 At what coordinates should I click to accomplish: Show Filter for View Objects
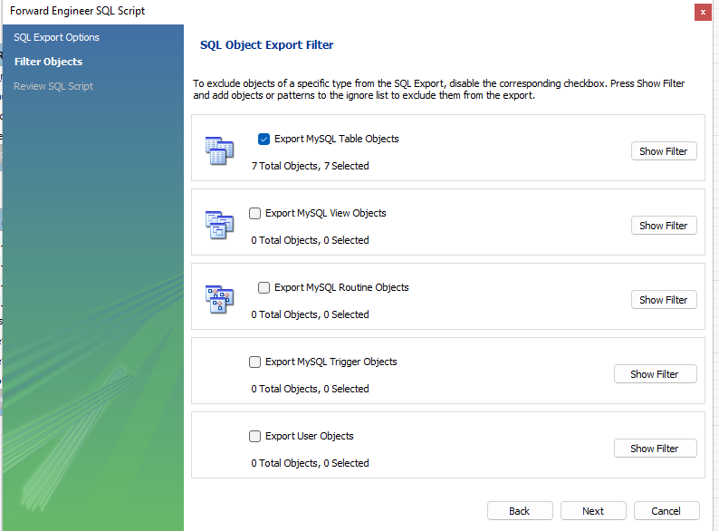(x=664, y=226)
